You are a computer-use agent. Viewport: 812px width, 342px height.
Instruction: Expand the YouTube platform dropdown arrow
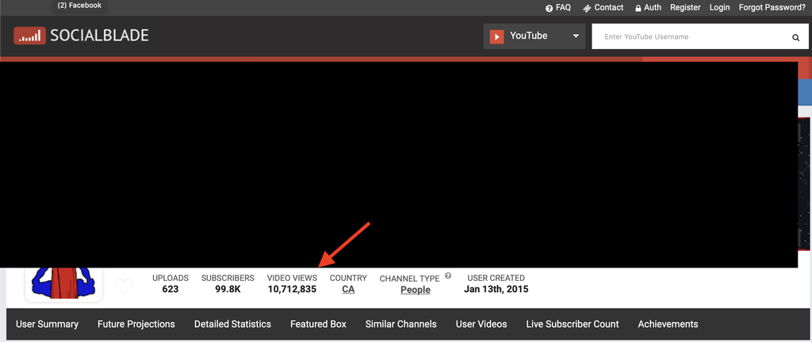pyautogui.click(x=576, y=36)
